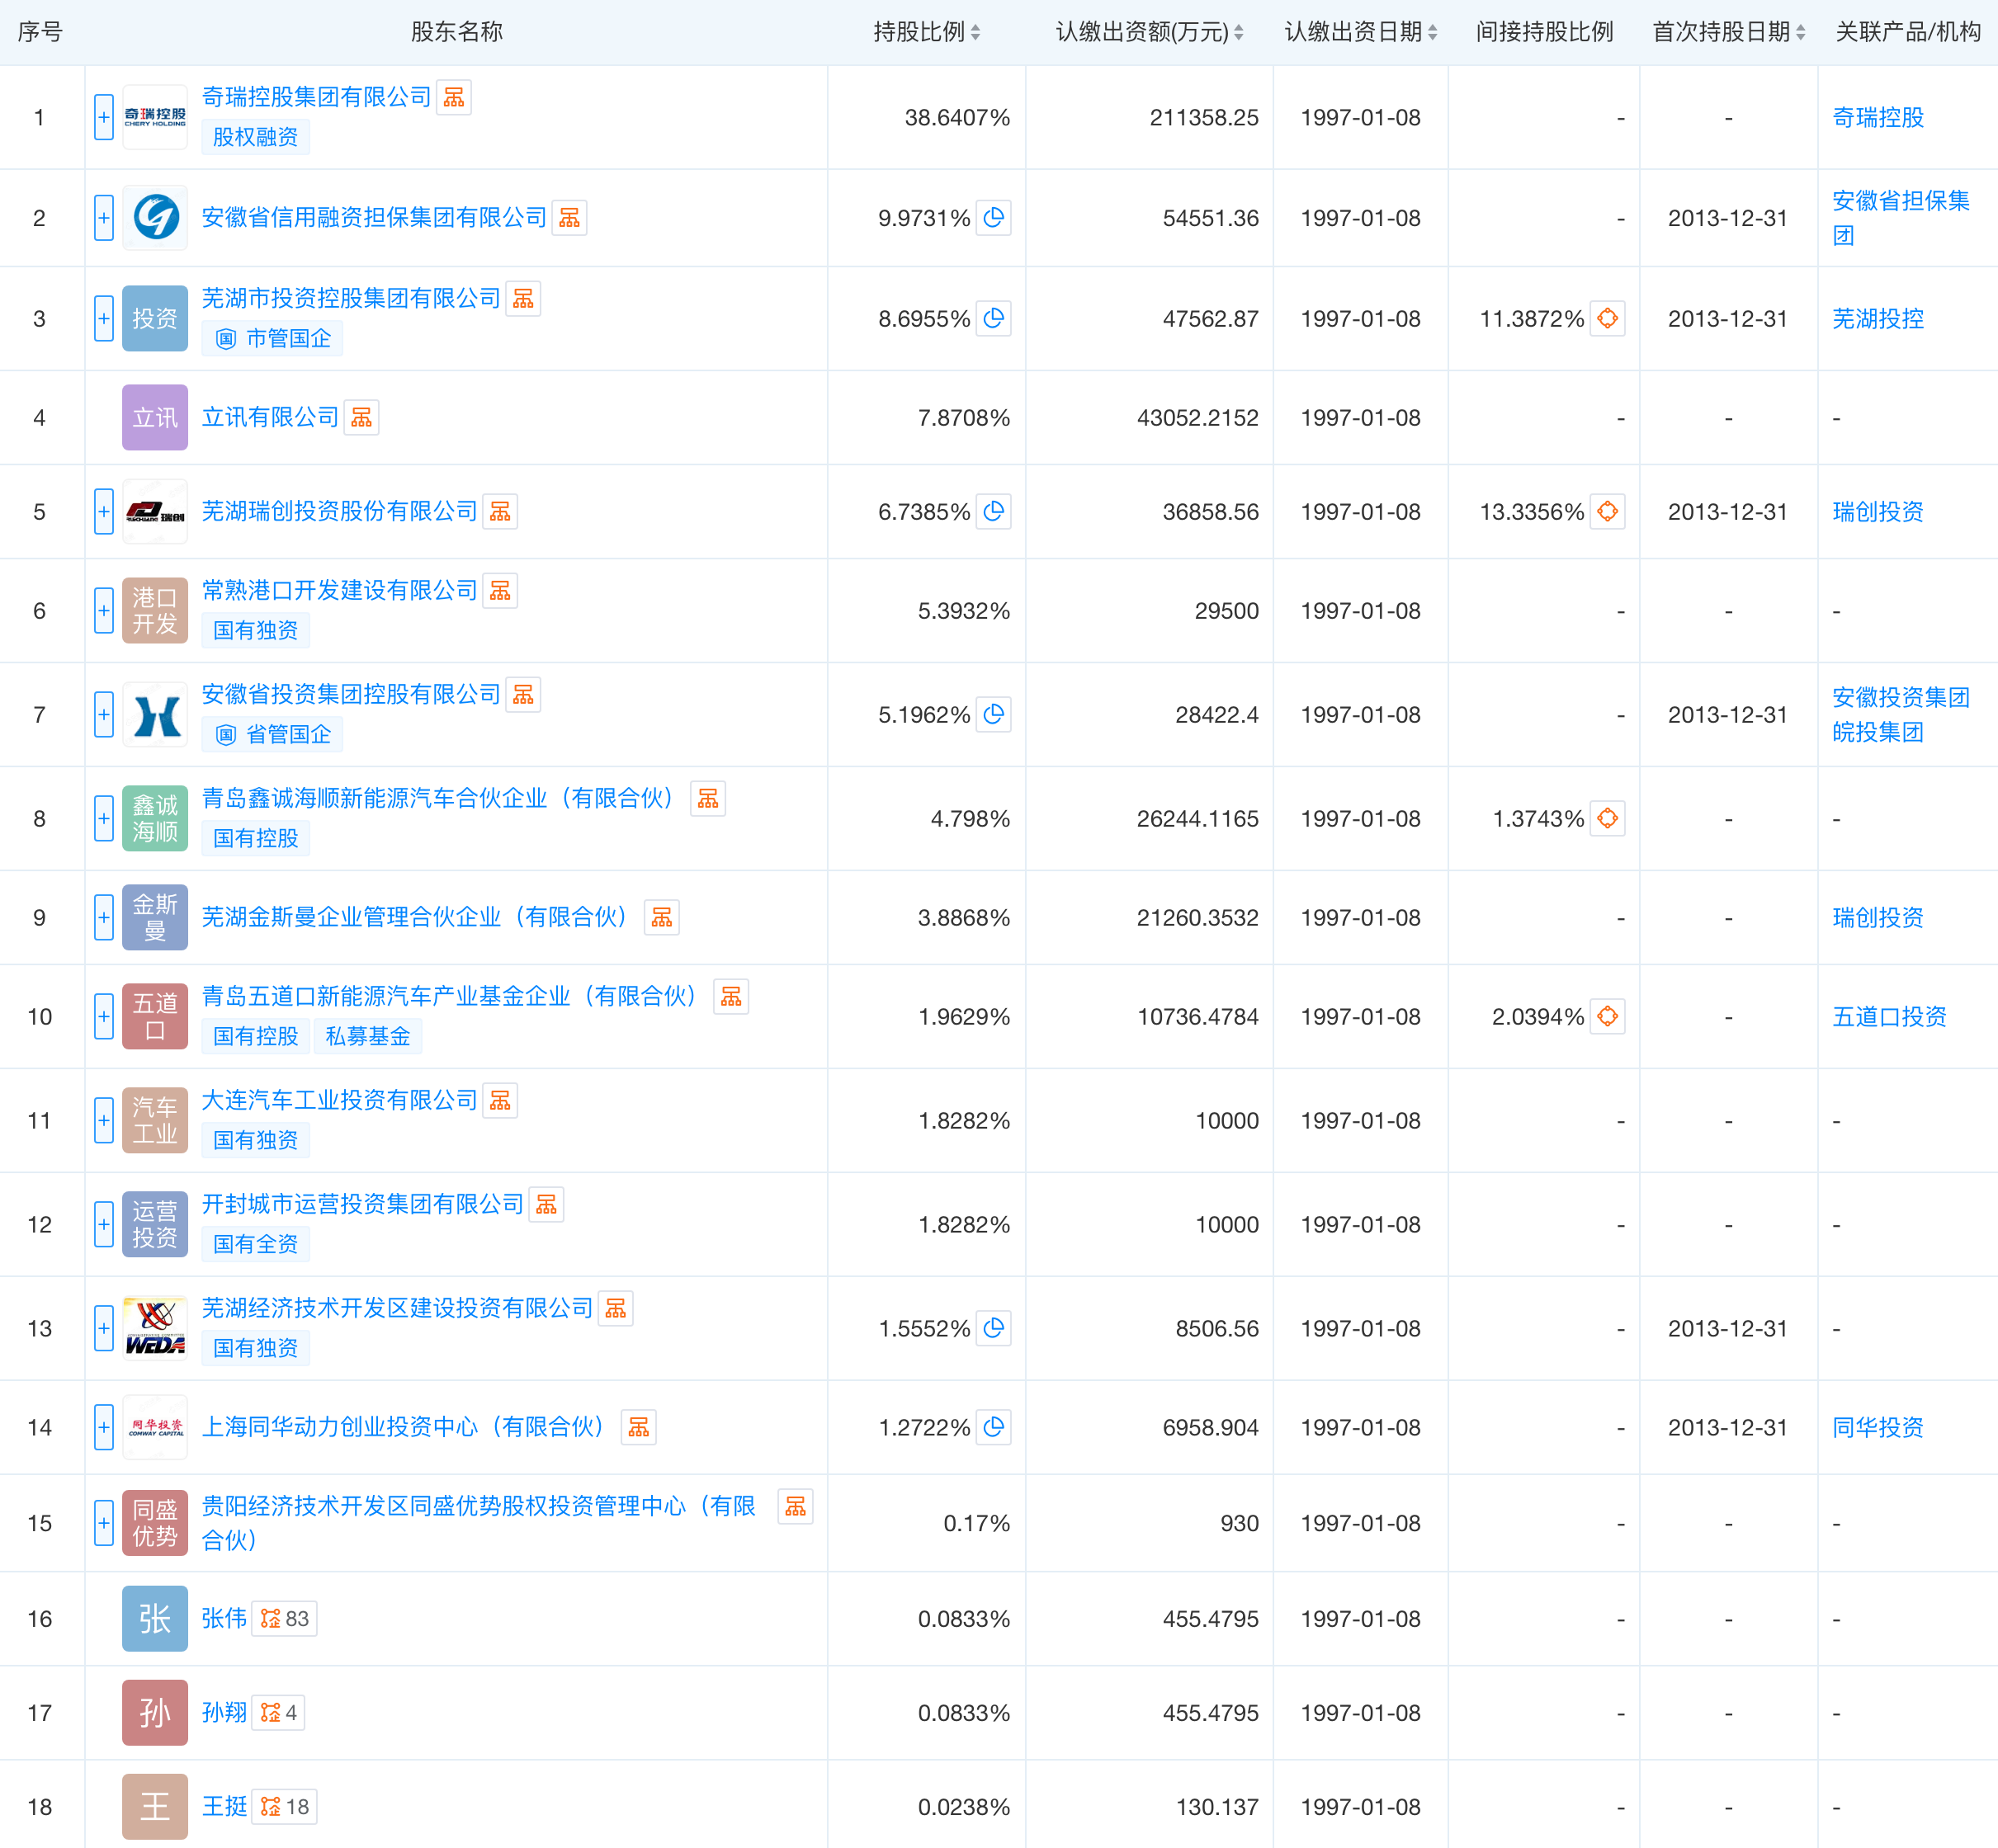Open equity structure icon beside 奇瑞控股集团有限公司
This screenshot has height=1848, width=1998.
[x=453, y=97]
